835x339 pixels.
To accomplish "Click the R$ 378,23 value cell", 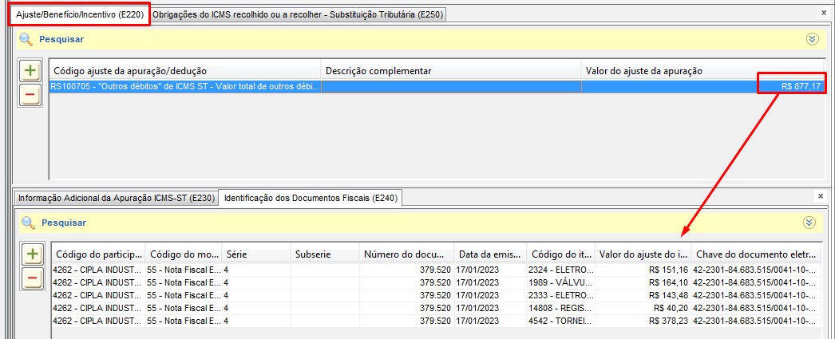I will pos(642,320).
